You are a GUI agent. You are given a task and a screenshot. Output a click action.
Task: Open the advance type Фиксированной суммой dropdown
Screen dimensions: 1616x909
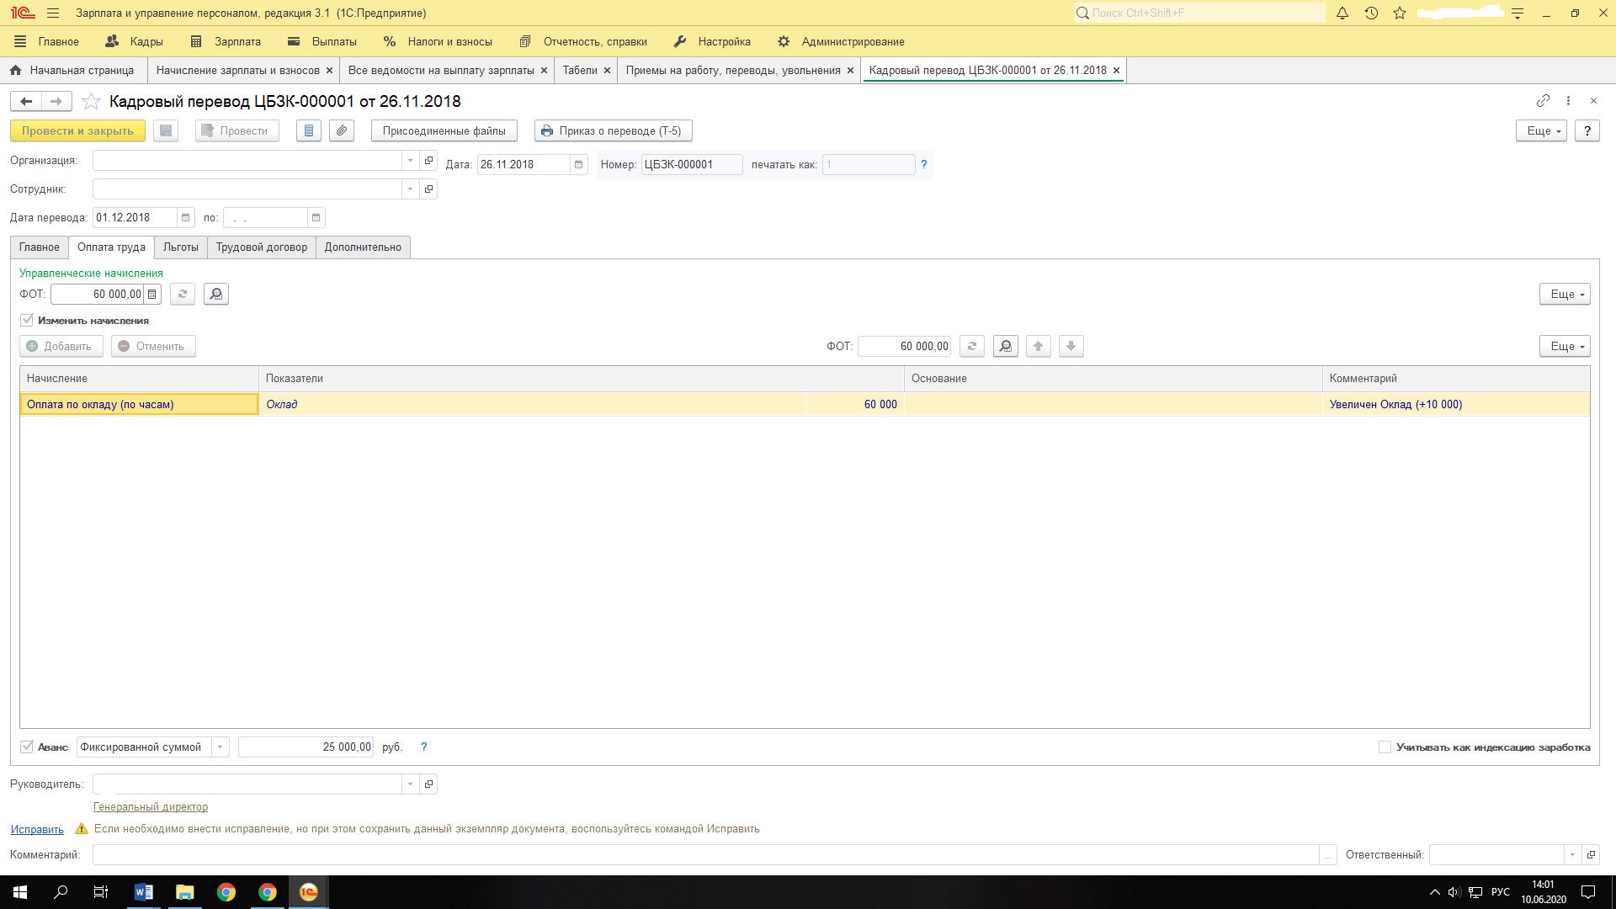[221, 747]
